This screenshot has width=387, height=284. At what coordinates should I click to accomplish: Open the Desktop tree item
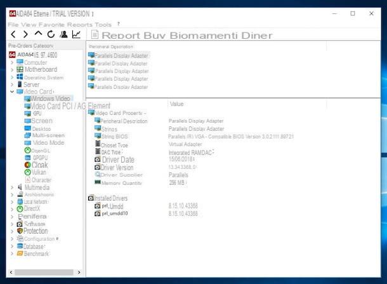[37, 129]
